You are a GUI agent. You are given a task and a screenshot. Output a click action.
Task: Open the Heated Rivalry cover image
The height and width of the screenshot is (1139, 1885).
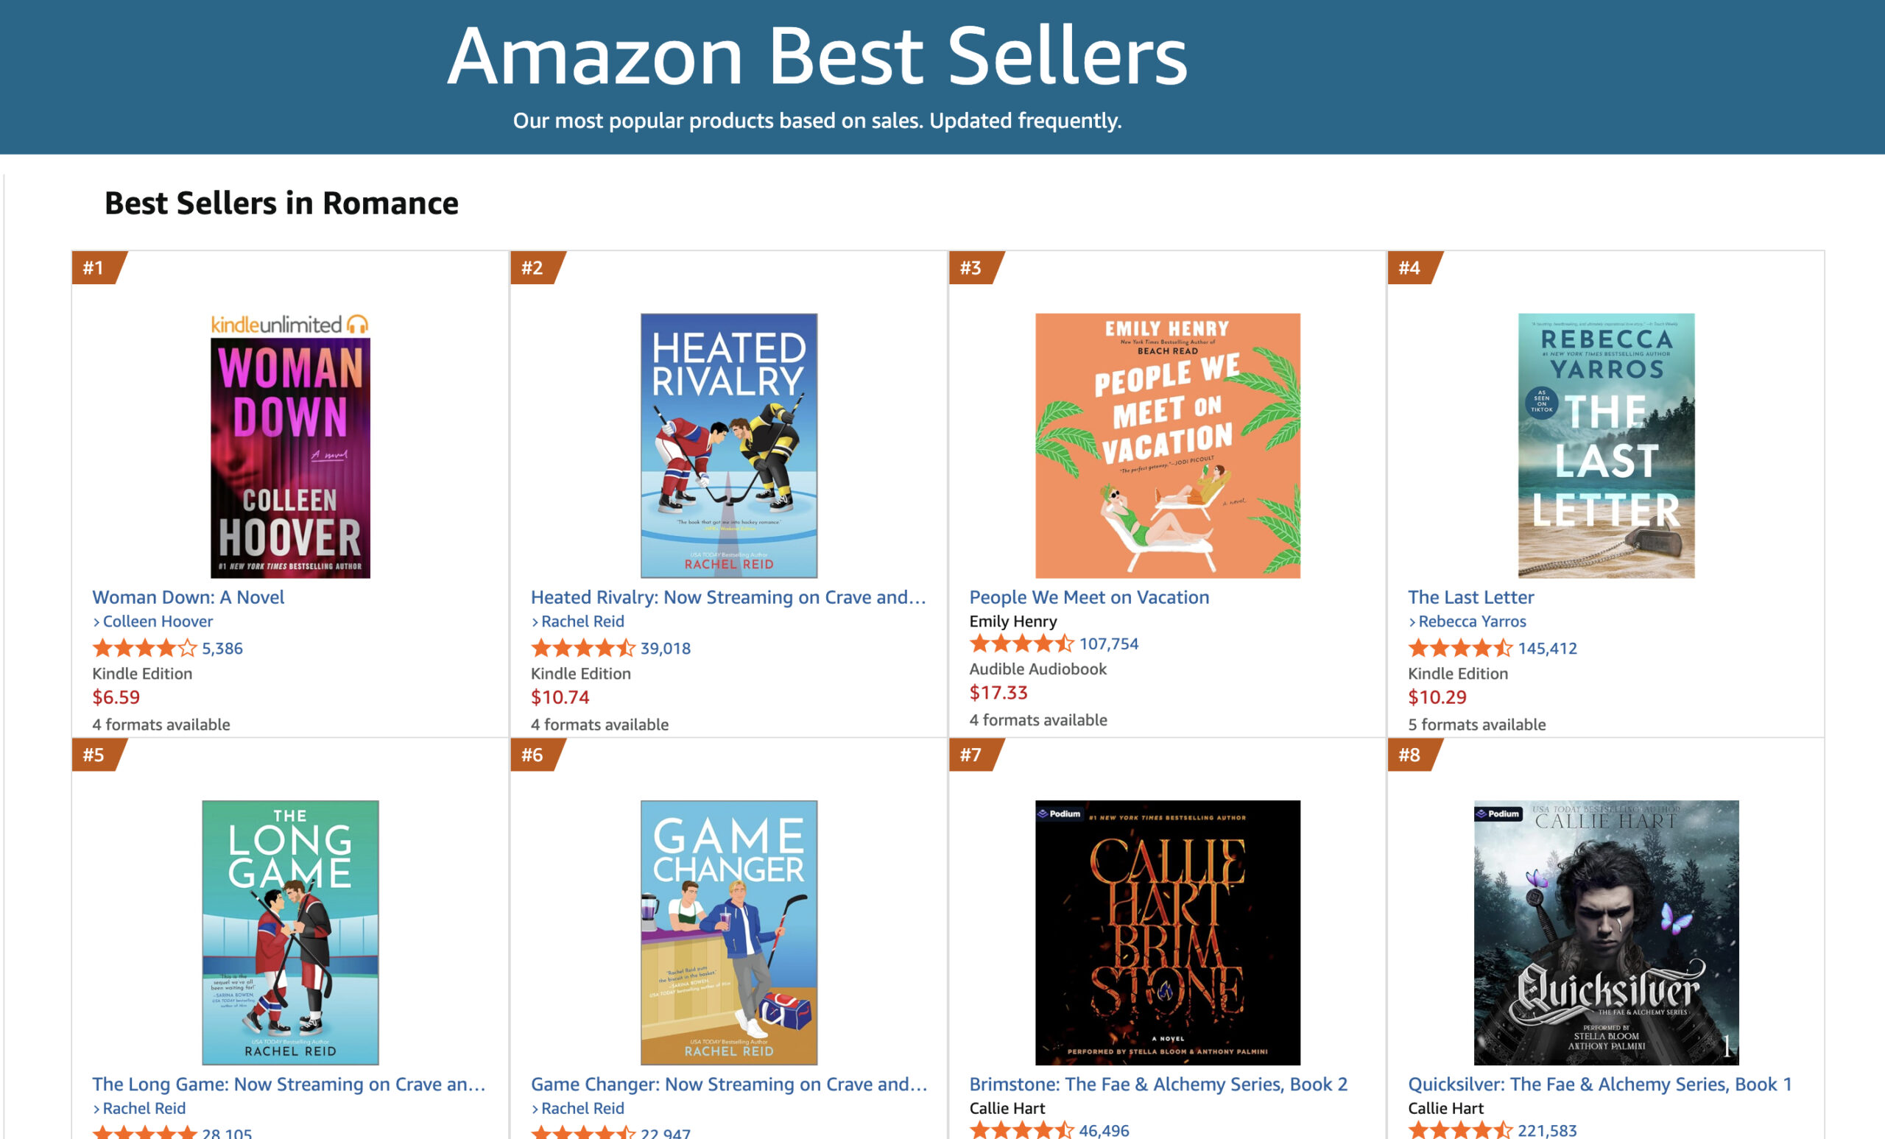[x=728, y=446]
